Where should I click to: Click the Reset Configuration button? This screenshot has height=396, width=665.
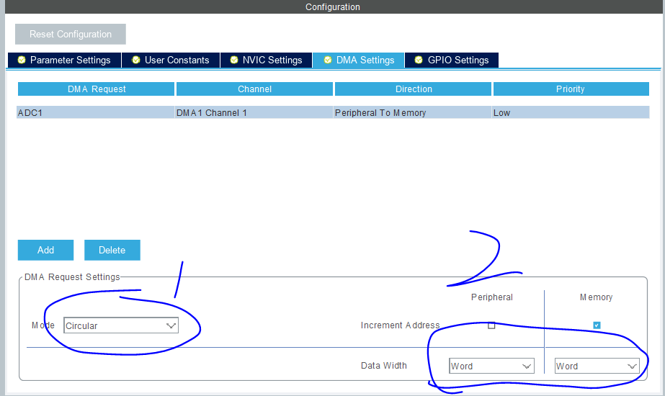pos(71,34)
